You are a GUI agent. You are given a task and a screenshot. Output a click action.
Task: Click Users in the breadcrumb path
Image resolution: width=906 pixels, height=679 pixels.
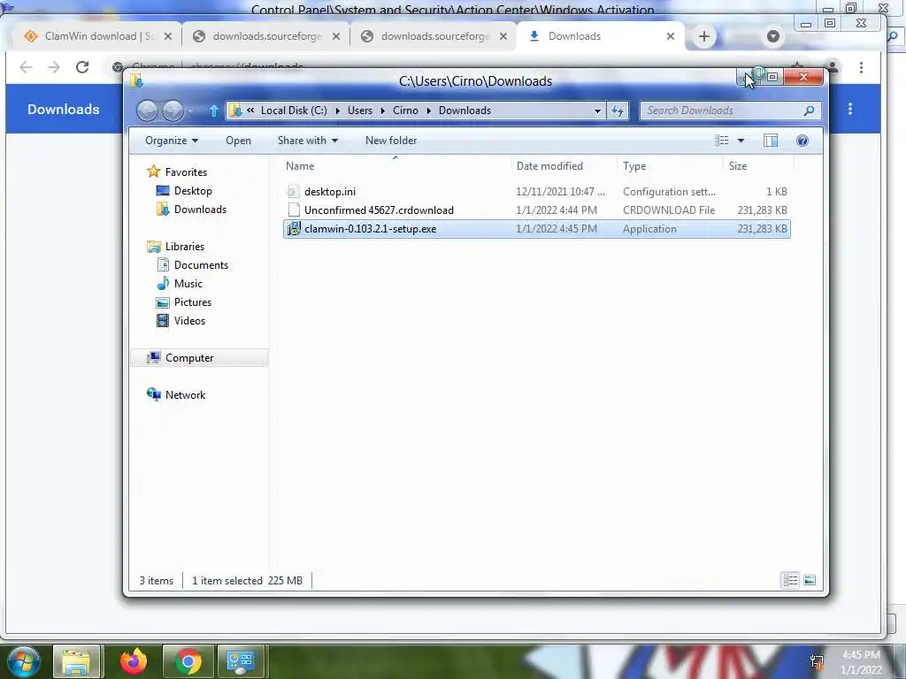click(359, 111)
